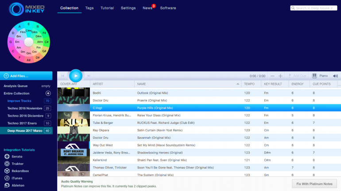Select Deep House 2017 Marzo playlist
Image resolution: width=341 pixels, height=191 pixels.
point(26,131)
